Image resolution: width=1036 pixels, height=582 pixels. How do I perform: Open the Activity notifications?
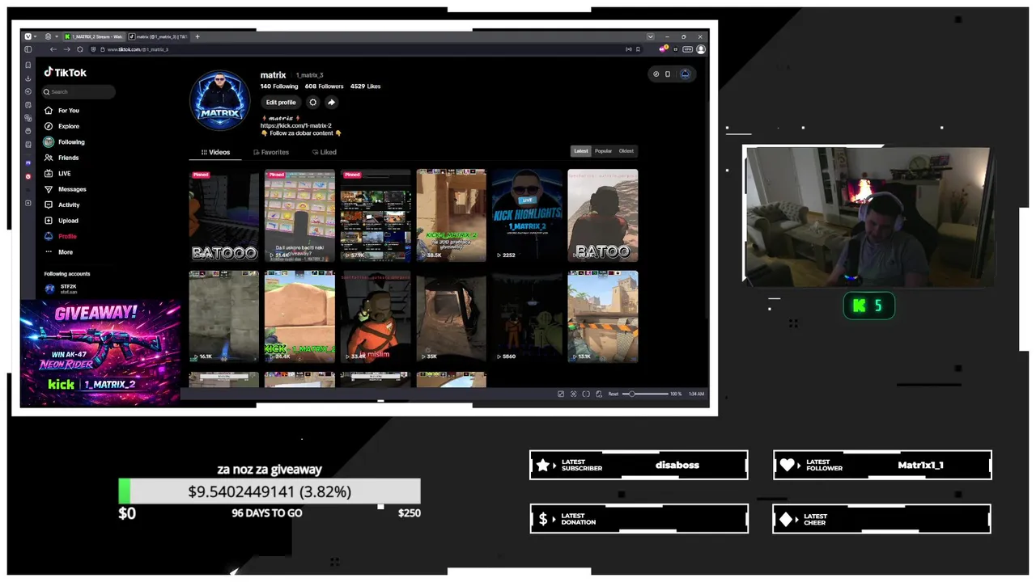(63, 205)
